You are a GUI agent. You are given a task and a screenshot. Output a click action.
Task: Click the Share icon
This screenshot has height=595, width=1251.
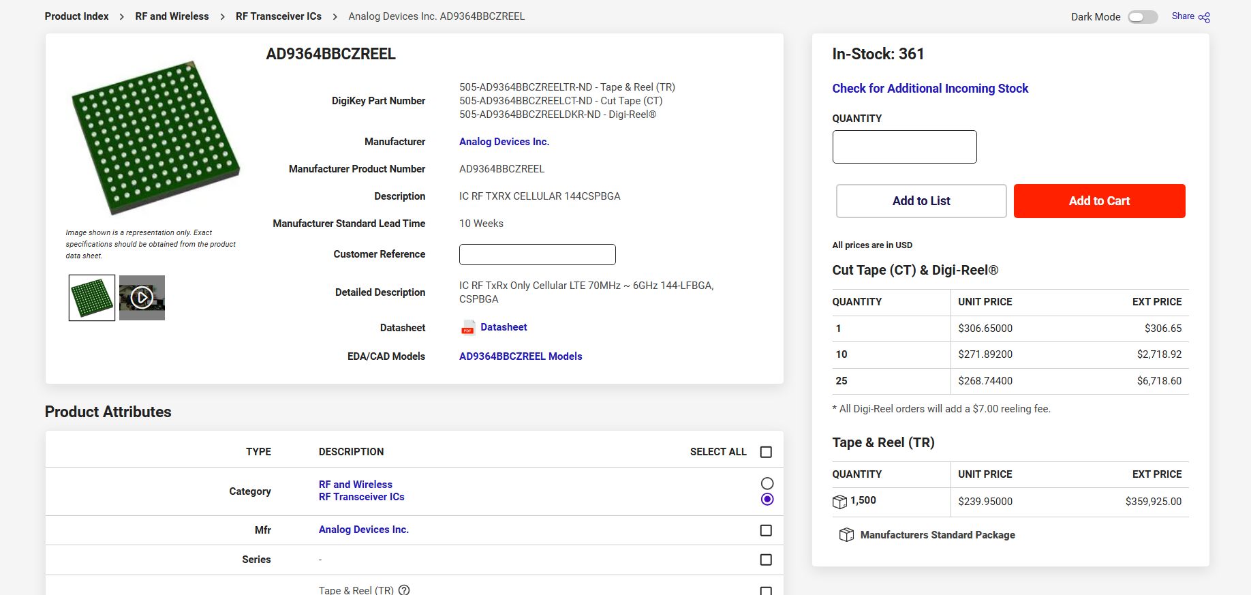(x=1204, y=17)
